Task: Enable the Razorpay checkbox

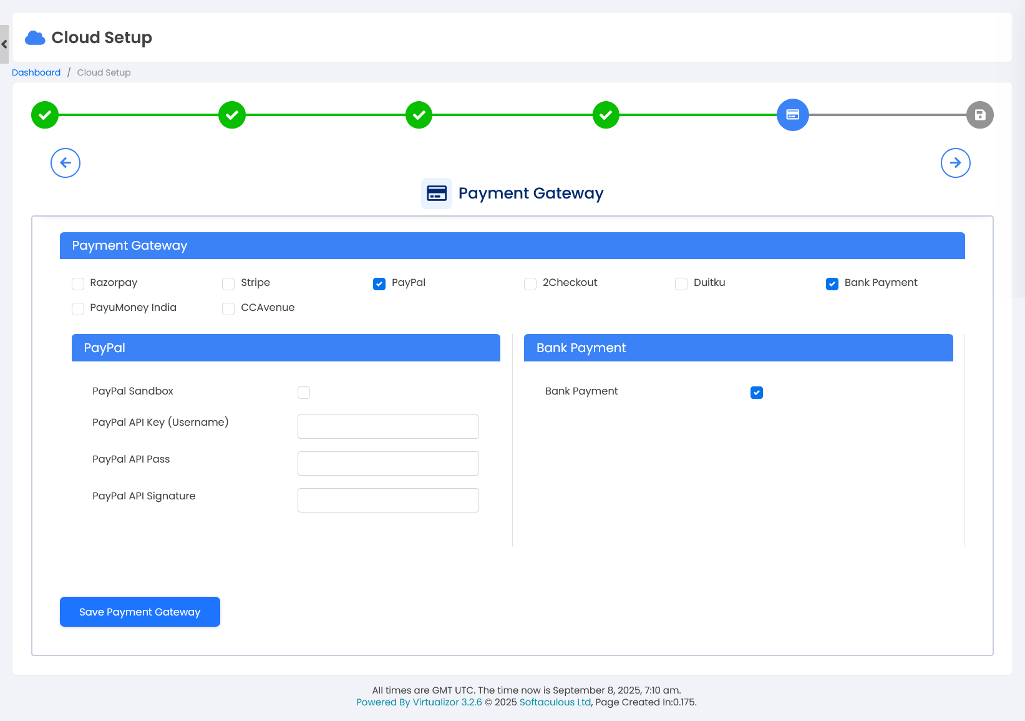Action: [78, 284]
